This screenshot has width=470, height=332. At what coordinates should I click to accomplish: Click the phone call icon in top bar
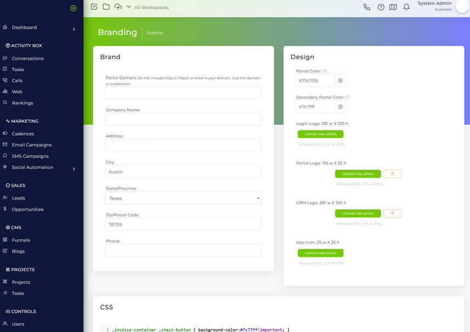(367, 7)
